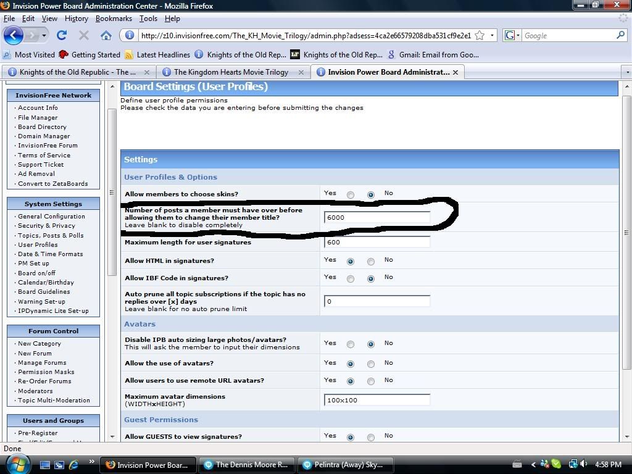Select Yes for Allow IBF Code in signatures
The image size is (632, 474).
coord(351,279)
